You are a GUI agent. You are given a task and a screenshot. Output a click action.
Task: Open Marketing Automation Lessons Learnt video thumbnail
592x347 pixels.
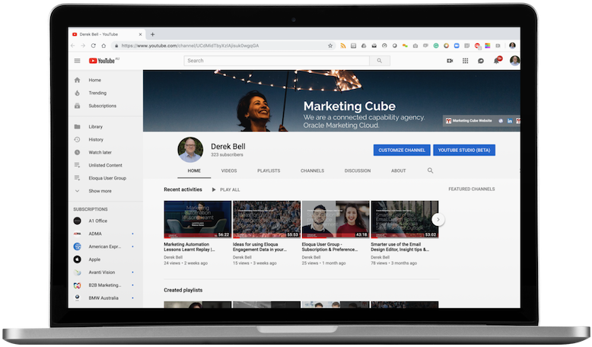coord(197,219)
